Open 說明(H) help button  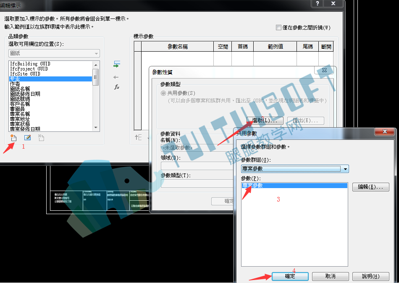coord(370,276)
